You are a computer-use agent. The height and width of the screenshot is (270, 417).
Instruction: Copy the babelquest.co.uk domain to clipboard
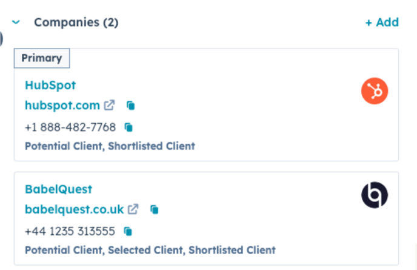(155, 209)
